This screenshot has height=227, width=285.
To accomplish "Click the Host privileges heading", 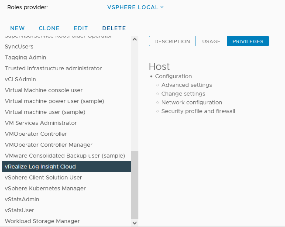I will pyautogui.click(x=159, y=66).
